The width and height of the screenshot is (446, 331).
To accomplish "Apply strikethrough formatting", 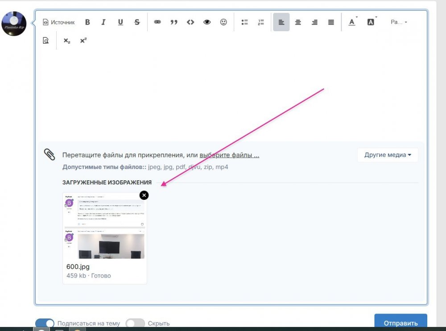I will point(137,22).
